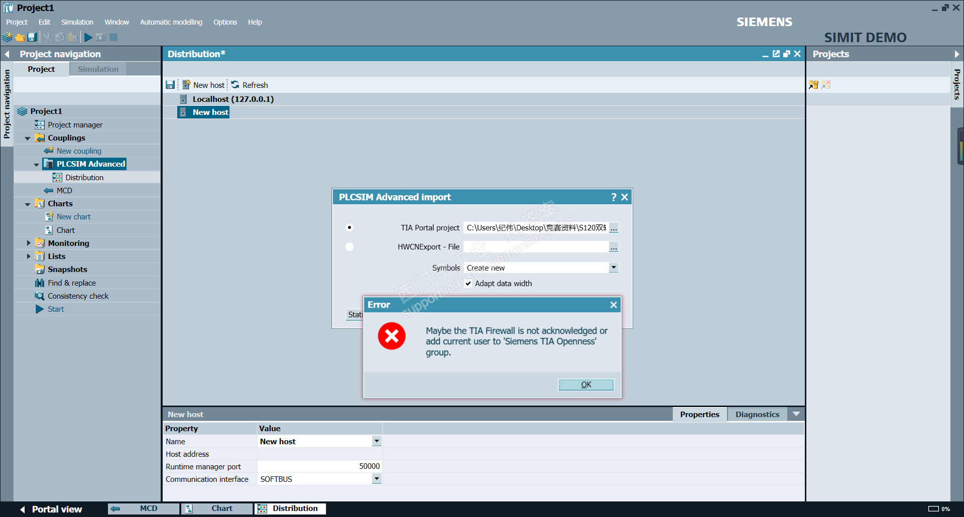This screenshot has height=517, width=964.
Task: Expand the Projects panel using its arrow
Action: coord(956,54)
